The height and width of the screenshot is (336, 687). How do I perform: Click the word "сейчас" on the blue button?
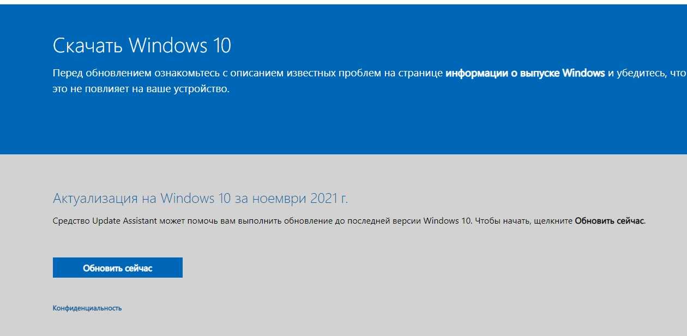[x=137, y=268]
